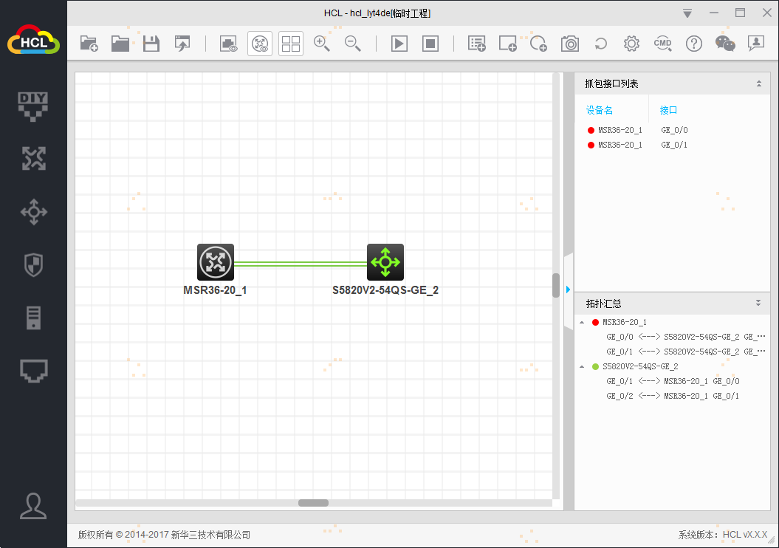779x548 pixels.
Task: Open the title bar dropdown triangle menu
Action: pos(687,13)
